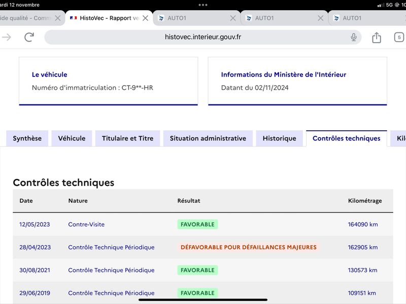Viewport: 406px width, 304px height.
Task: Open the Historique tab
Action: coord(280,138)
